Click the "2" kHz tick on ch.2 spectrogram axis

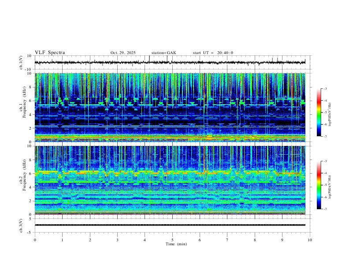point(31,201)
